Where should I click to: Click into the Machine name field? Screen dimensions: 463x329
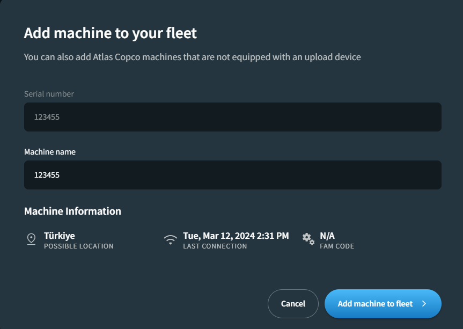pos(232,175)
